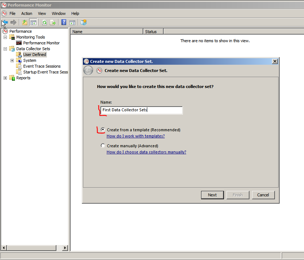
Task: Click the Event Trace Sessions folder icon
Action: (19, 66)
